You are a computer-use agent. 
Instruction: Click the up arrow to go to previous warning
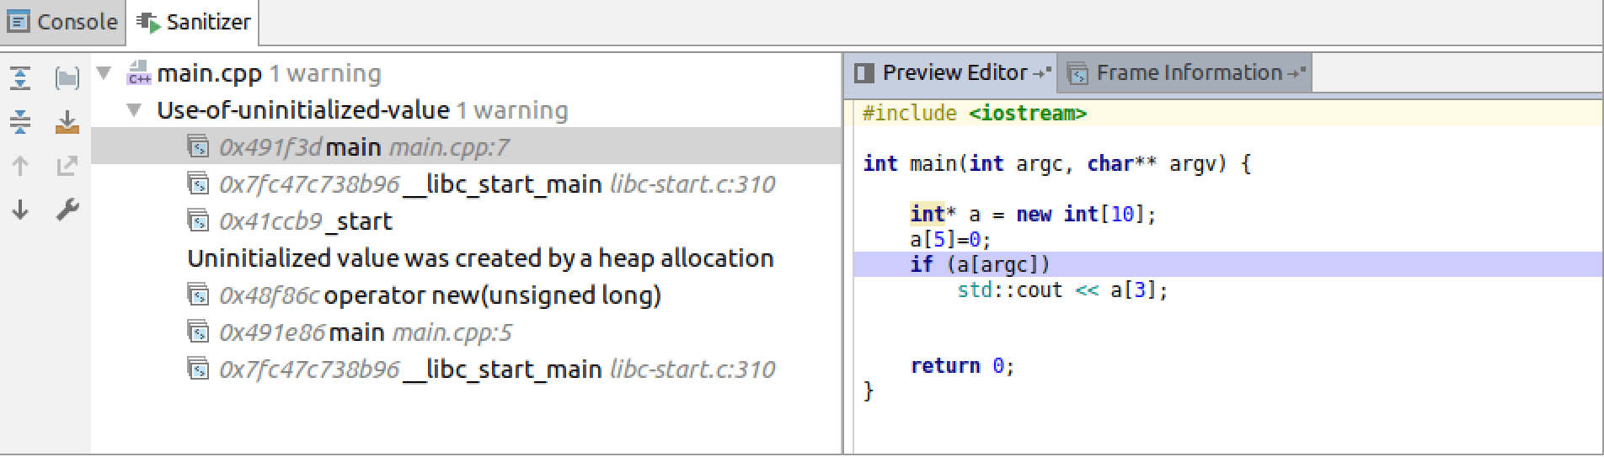pos(20,166)
